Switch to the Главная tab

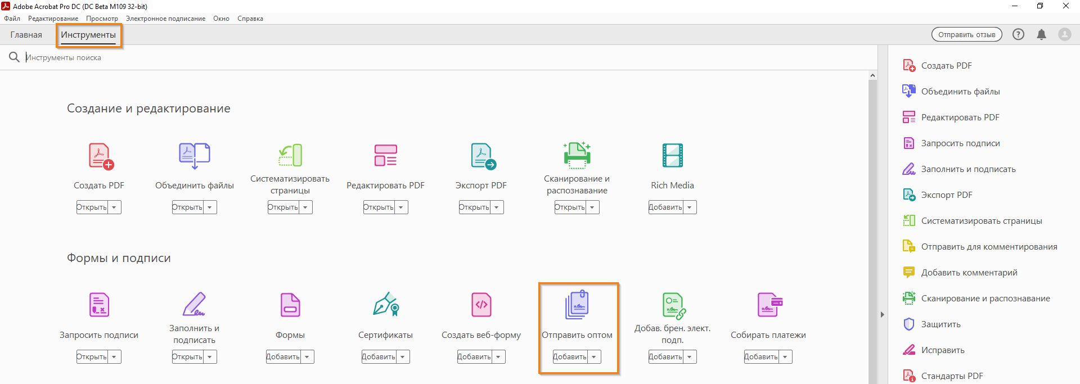pyautogui.click(x=26, y=35)
